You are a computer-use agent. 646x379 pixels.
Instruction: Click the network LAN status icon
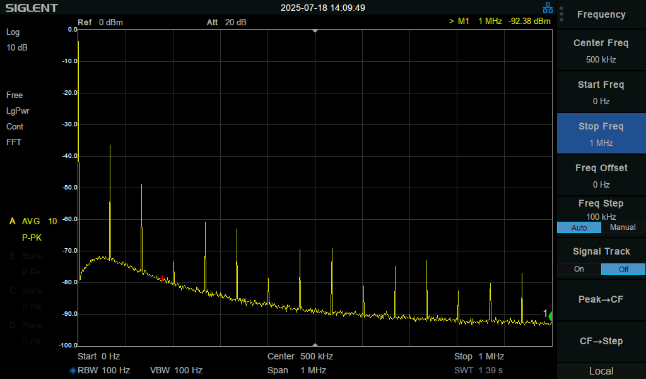tap(548, 8)
